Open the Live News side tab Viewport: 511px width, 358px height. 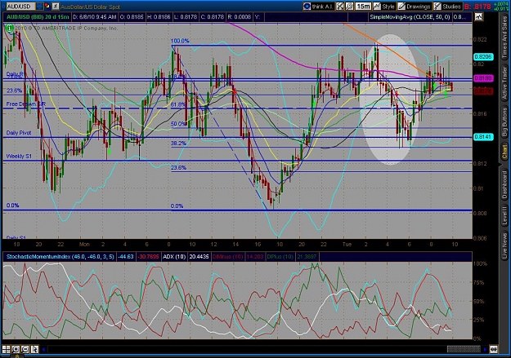pyautogui.click(x=504, y=244)
